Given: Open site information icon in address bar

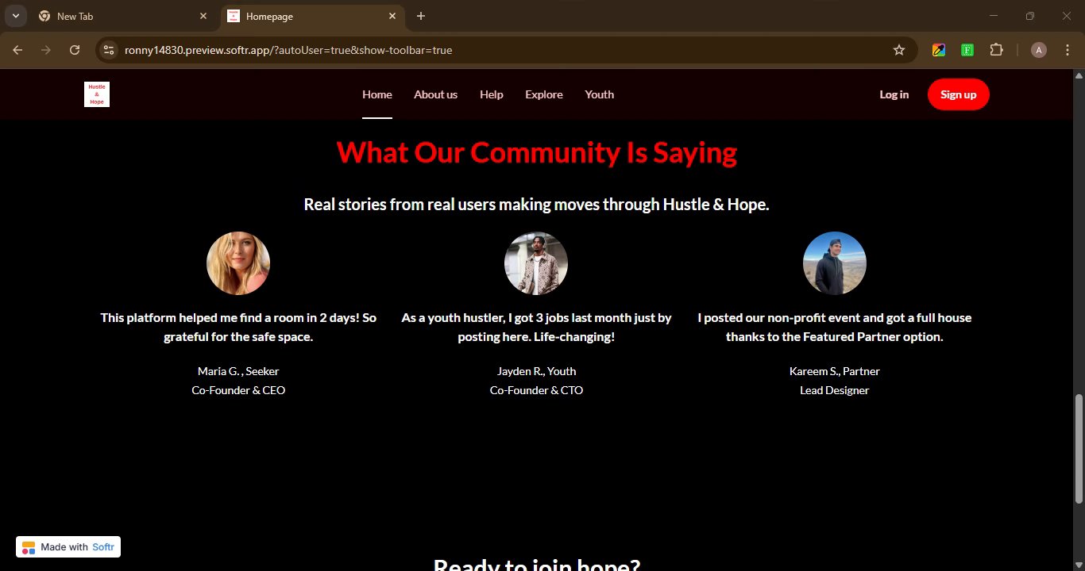Looking at the screenshot, I should point(109,50).
